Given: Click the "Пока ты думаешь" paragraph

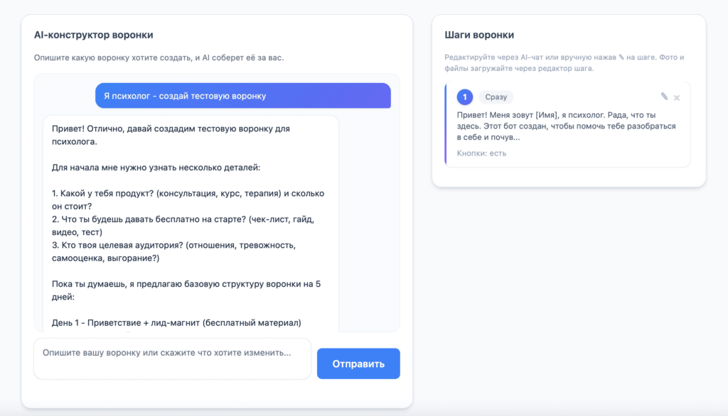Looking at the screenshot, I should 186,290.
